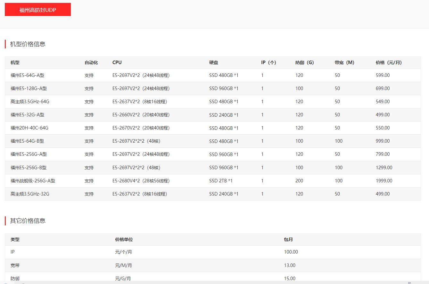Click the CPU cell of 福州E5-64G-A型 row

[x=141, y=75]
